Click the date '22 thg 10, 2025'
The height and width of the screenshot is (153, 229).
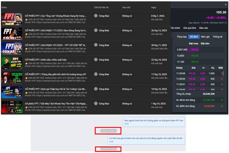[x=159, y=60]
